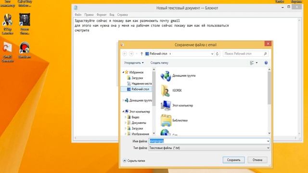Open the Имя файла dropdown arrow
The height and width of the screenshot is (173, 308).
(268, 141)
